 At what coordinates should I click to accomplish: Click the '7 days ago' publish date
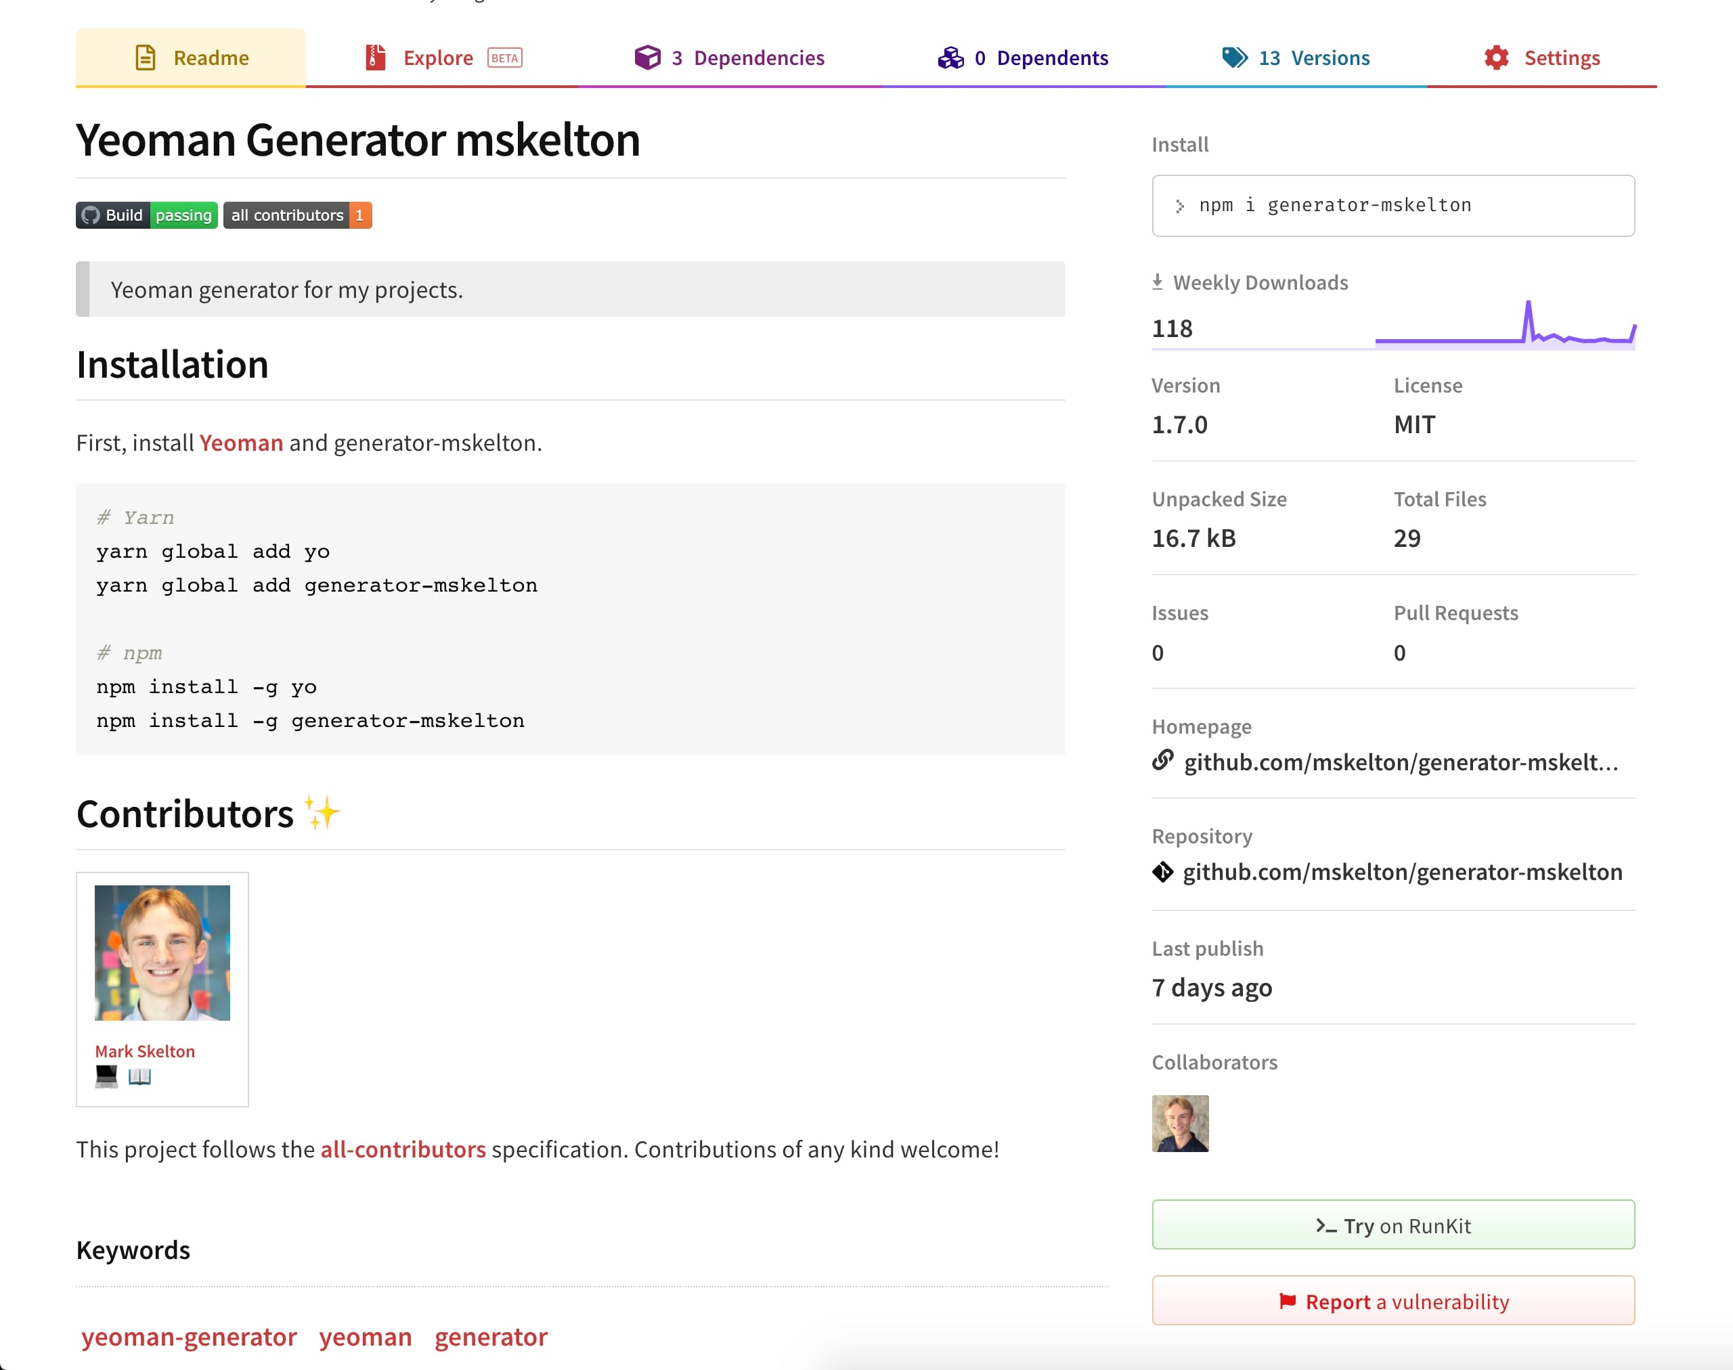1212,988
